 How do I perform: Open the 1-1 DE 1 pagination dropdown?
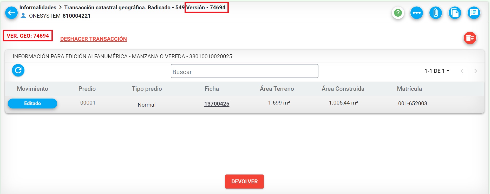(437, 71)
